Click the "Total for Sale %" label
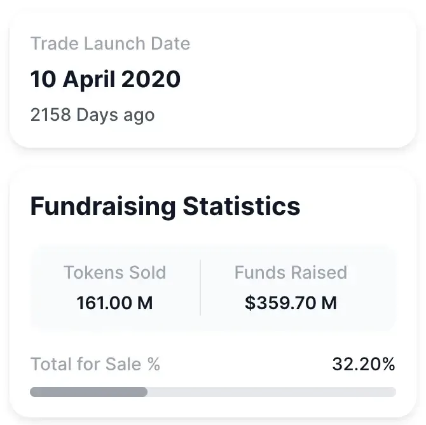The width and height of the screenshot is (426, 425). 95,365
